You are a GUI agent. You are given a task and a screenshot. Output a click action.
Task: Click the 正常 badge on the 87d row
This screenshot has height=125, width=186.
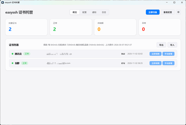click(25, 63)
